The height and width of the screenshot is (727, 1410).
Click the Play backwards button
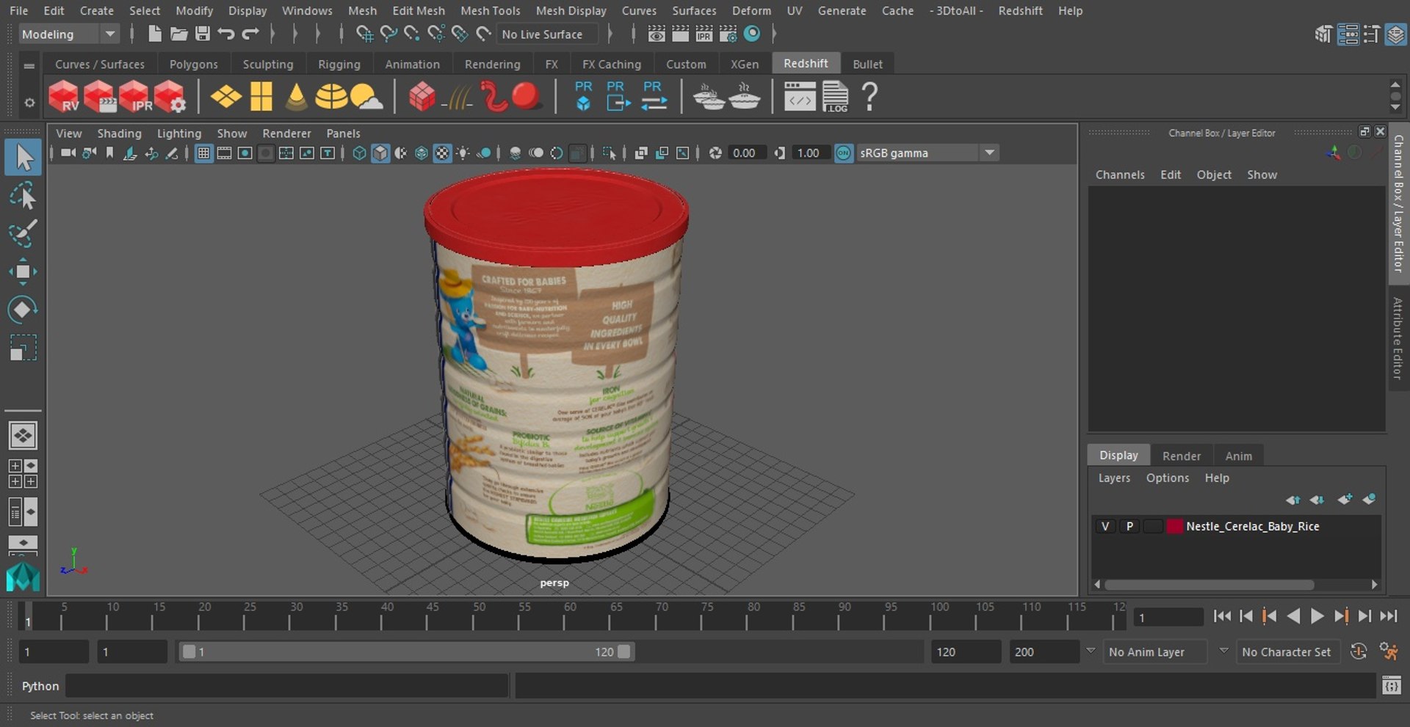pyautogui.click(x=1293, y=616)
